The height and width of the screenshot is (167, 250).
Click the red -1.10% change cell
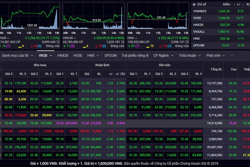[120, 131]
